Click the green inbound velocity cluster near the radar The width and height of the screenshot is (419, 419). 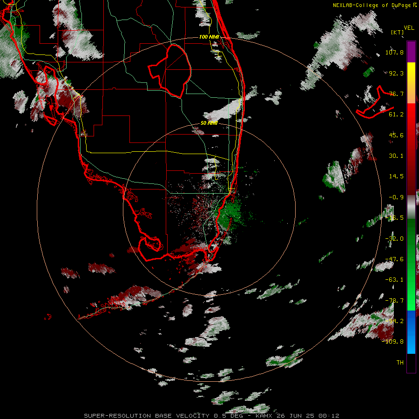coord(229,214)
